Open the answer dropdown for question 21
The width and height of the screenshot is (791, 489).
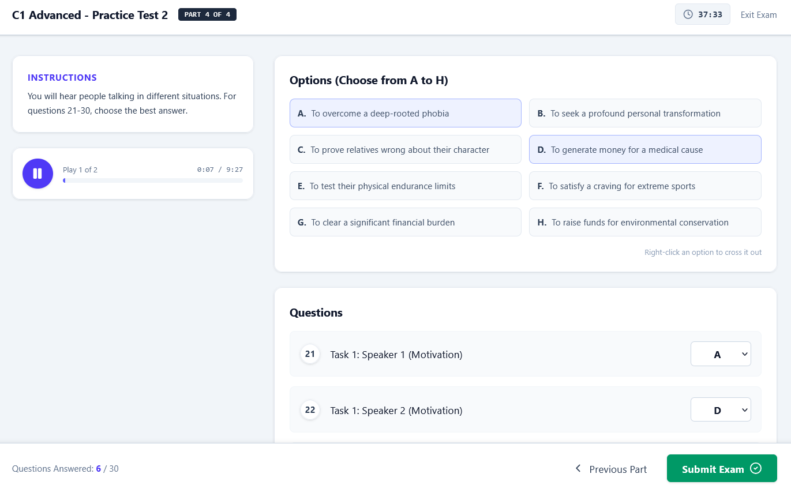(721, 354)
